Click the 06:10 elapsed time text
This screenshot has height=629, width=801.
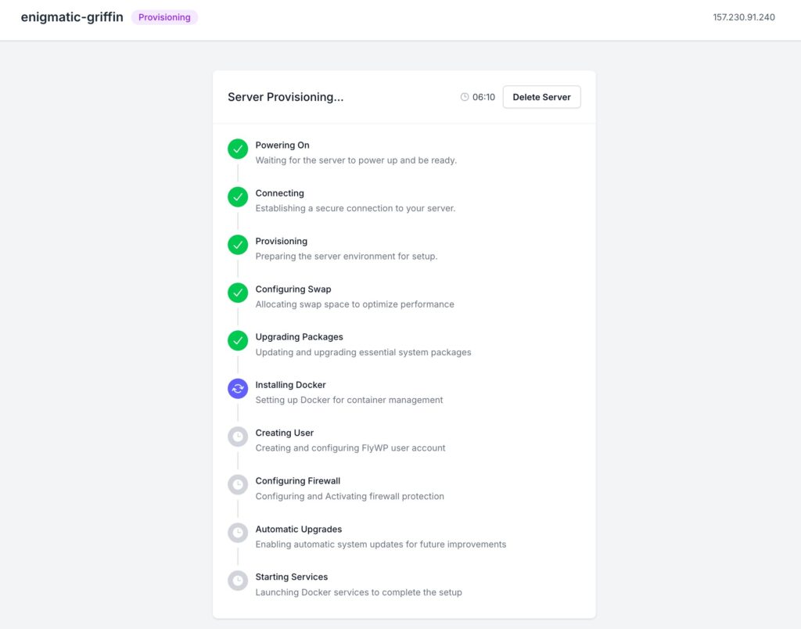click(x=483, y=97)
